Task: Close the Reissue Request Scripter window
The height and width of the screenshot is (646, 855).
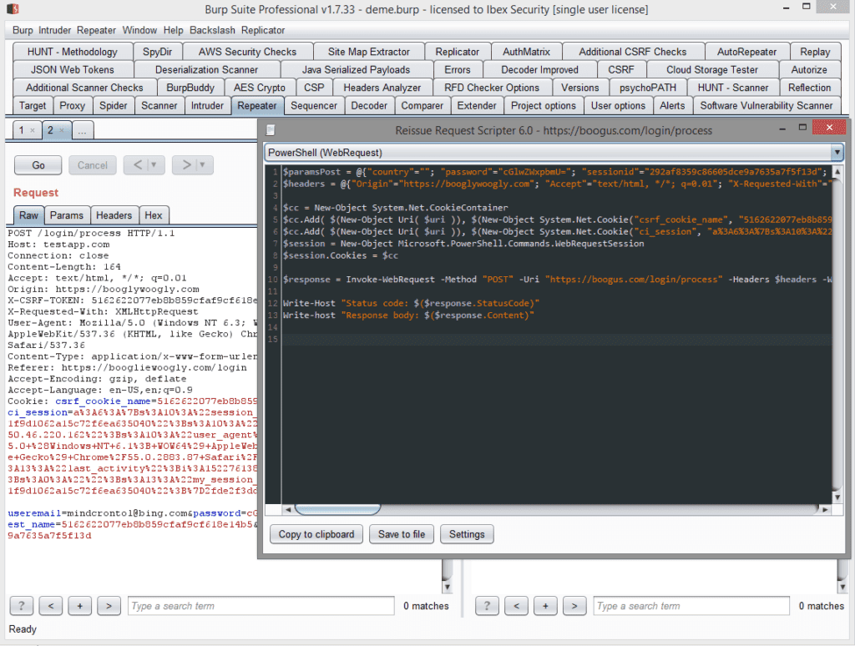Action: coord(829,128)
